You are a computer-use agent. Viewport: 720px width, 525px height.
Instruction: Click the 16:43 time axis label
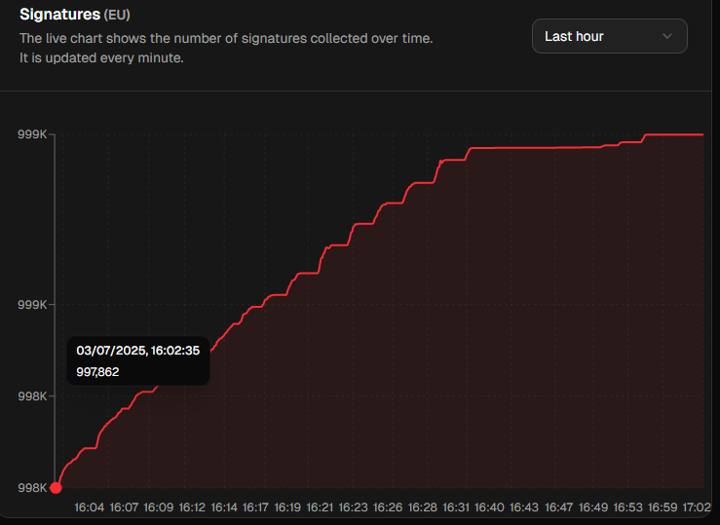[x=524, y=507]
